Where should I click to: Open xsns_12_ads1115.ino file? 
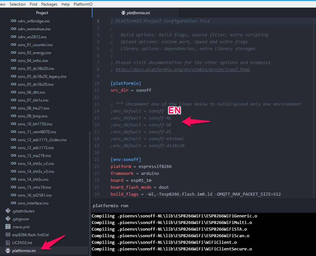tap(36, 148)
